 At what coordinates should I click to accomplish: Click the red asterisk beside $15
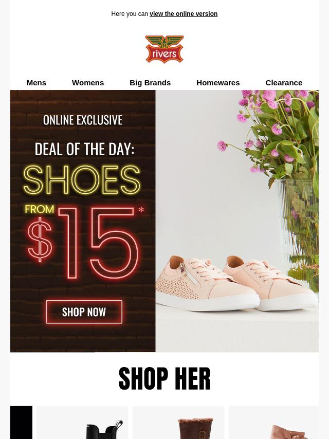tap(141, 209)
